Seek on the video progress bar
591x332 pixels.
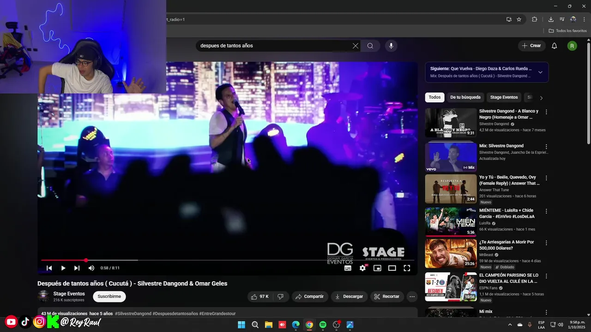point(227,260)
